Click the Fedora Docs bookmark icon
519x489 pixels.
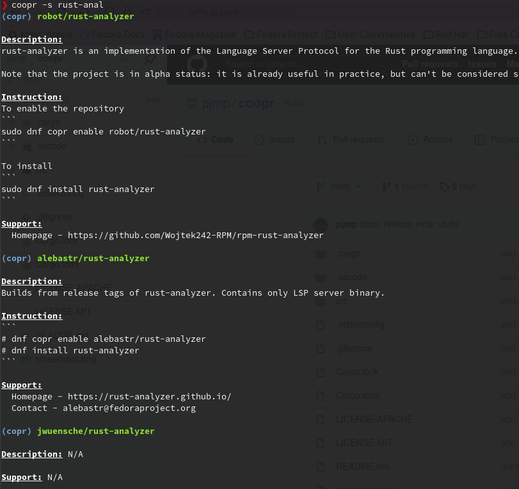pyautogui.click(x=85, y=35)
